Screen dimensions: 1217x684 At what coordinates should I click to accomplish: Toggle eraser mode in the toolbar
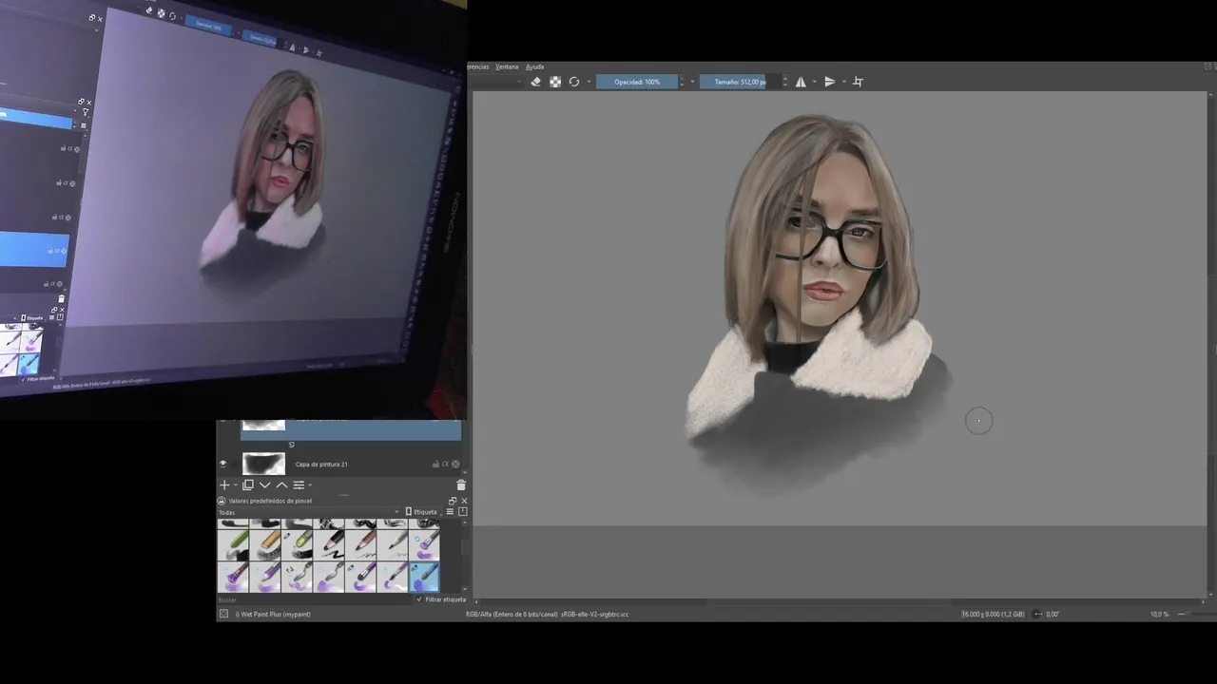(535, 82)
